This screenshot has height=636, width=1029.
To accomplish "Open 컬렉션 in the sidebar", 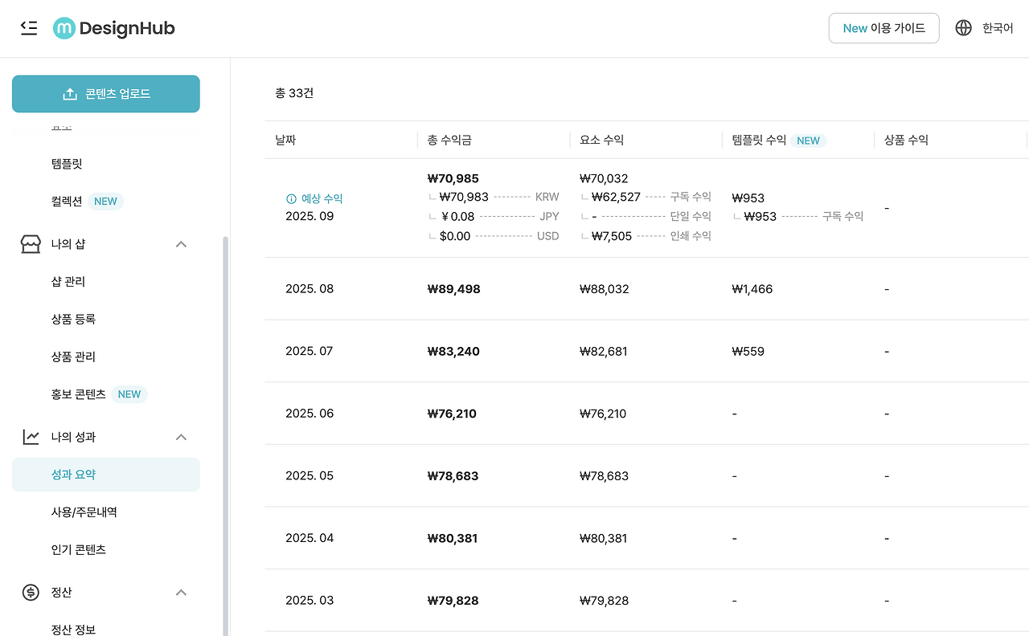I will [x=67, y=202].
